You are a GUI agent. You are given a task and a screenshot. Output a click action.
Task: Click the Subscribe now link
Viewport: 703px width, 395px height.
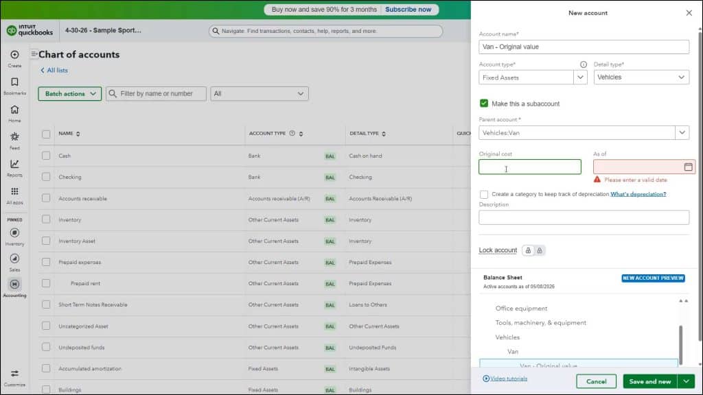click(408, 10)
